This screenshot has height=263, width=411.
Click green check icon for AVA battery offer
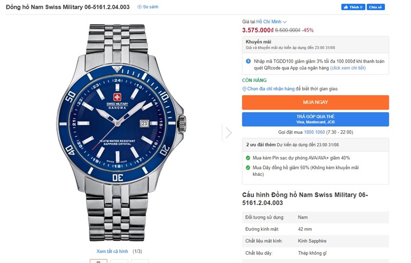(248, 158)
